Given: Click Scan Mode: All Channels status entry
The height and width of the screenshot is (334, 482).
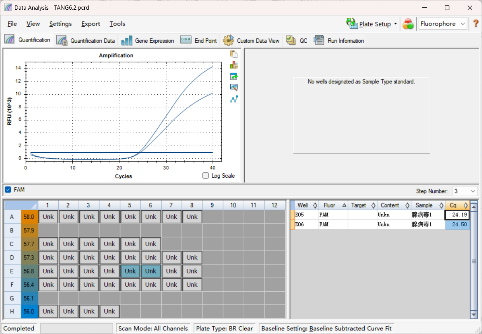Looking at the screenshot, I should pyautogui.click(x=153, y=328).
